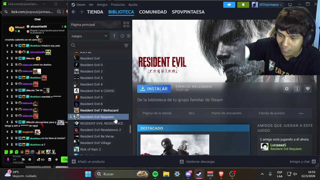This screenshot has height=180, width=320.
Task: Open friend LucaaaaS playing Resident Evil Requiem
Action: click(284, 147)
